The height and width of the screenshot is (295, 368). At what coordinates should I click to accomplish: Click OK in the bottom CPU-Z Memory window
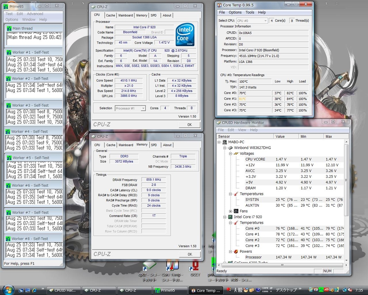click(x=190, y=254)
